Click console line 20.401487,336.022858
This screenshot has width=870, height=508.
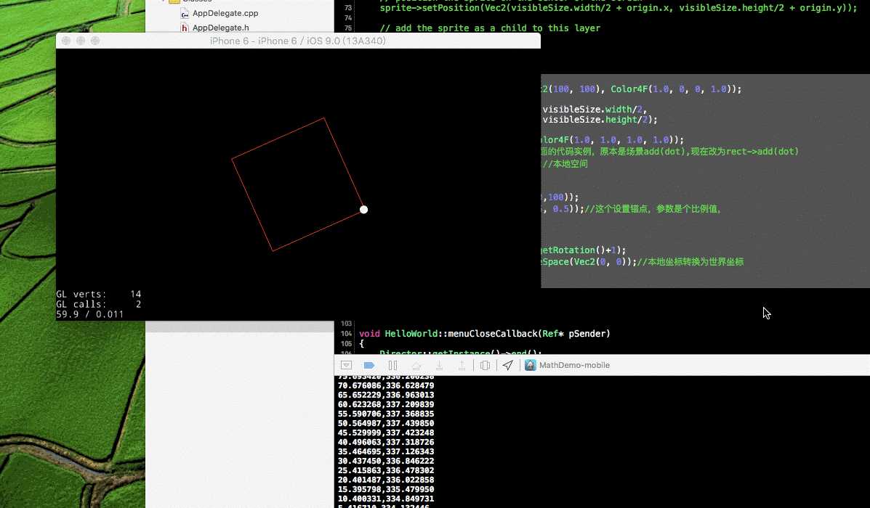coord(386,480)
